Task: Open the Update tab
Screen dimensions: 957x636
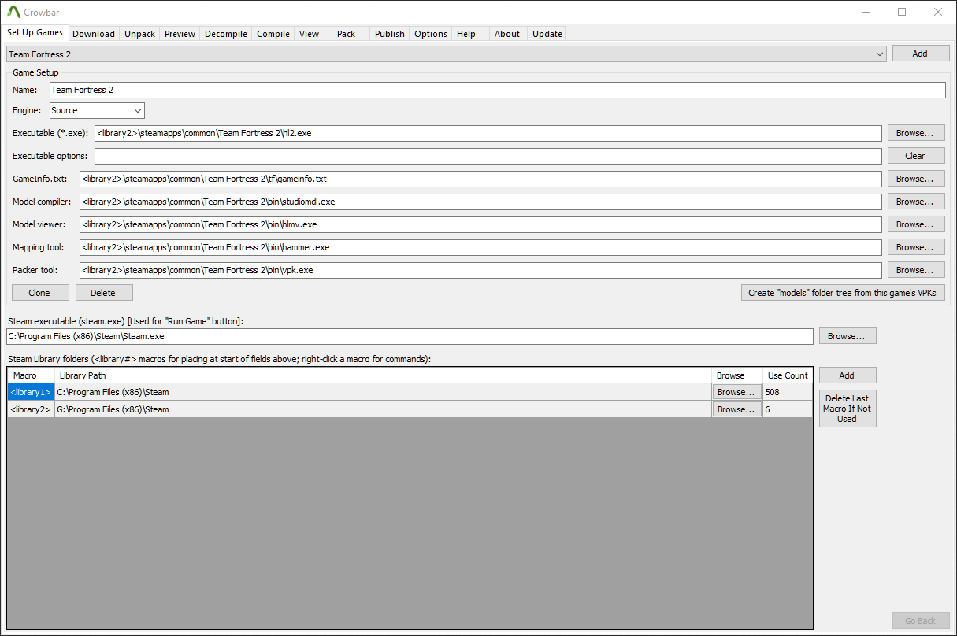Action: (x=547, y=34)
